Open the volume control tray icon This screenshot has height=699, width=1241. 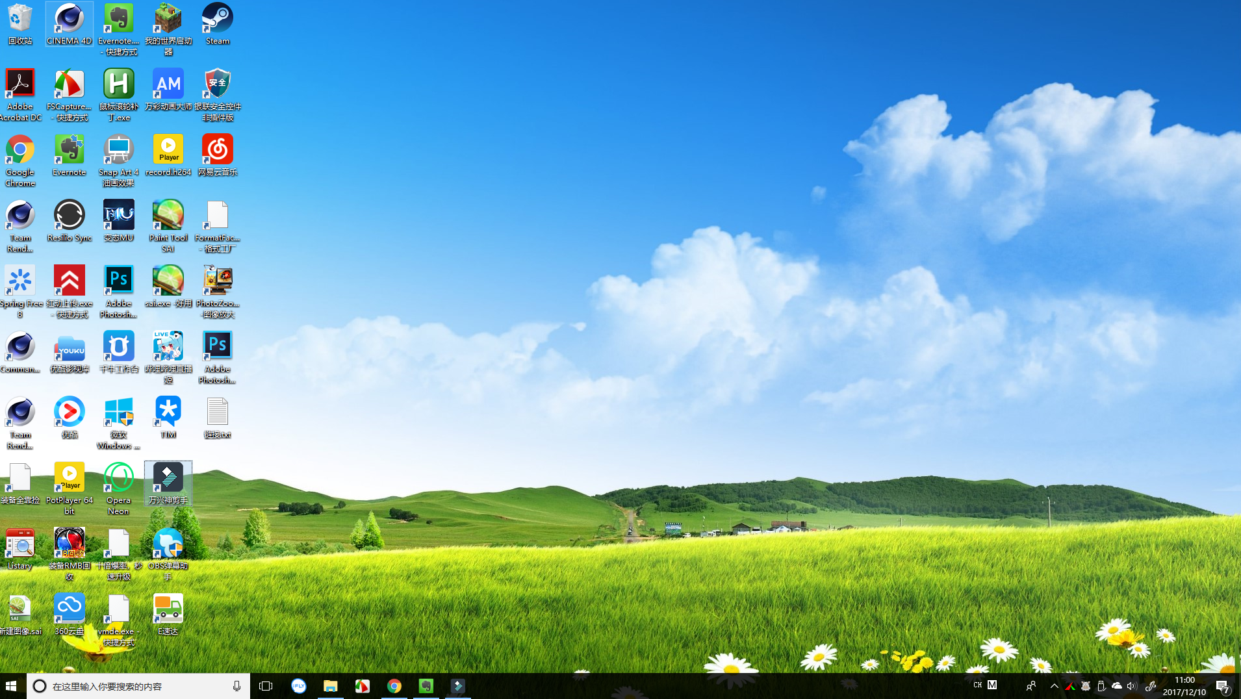(1132, 686)
